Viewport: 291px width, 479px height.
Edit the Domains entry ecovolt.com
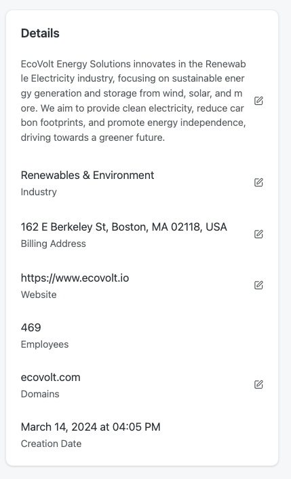(x=258, y=384)
